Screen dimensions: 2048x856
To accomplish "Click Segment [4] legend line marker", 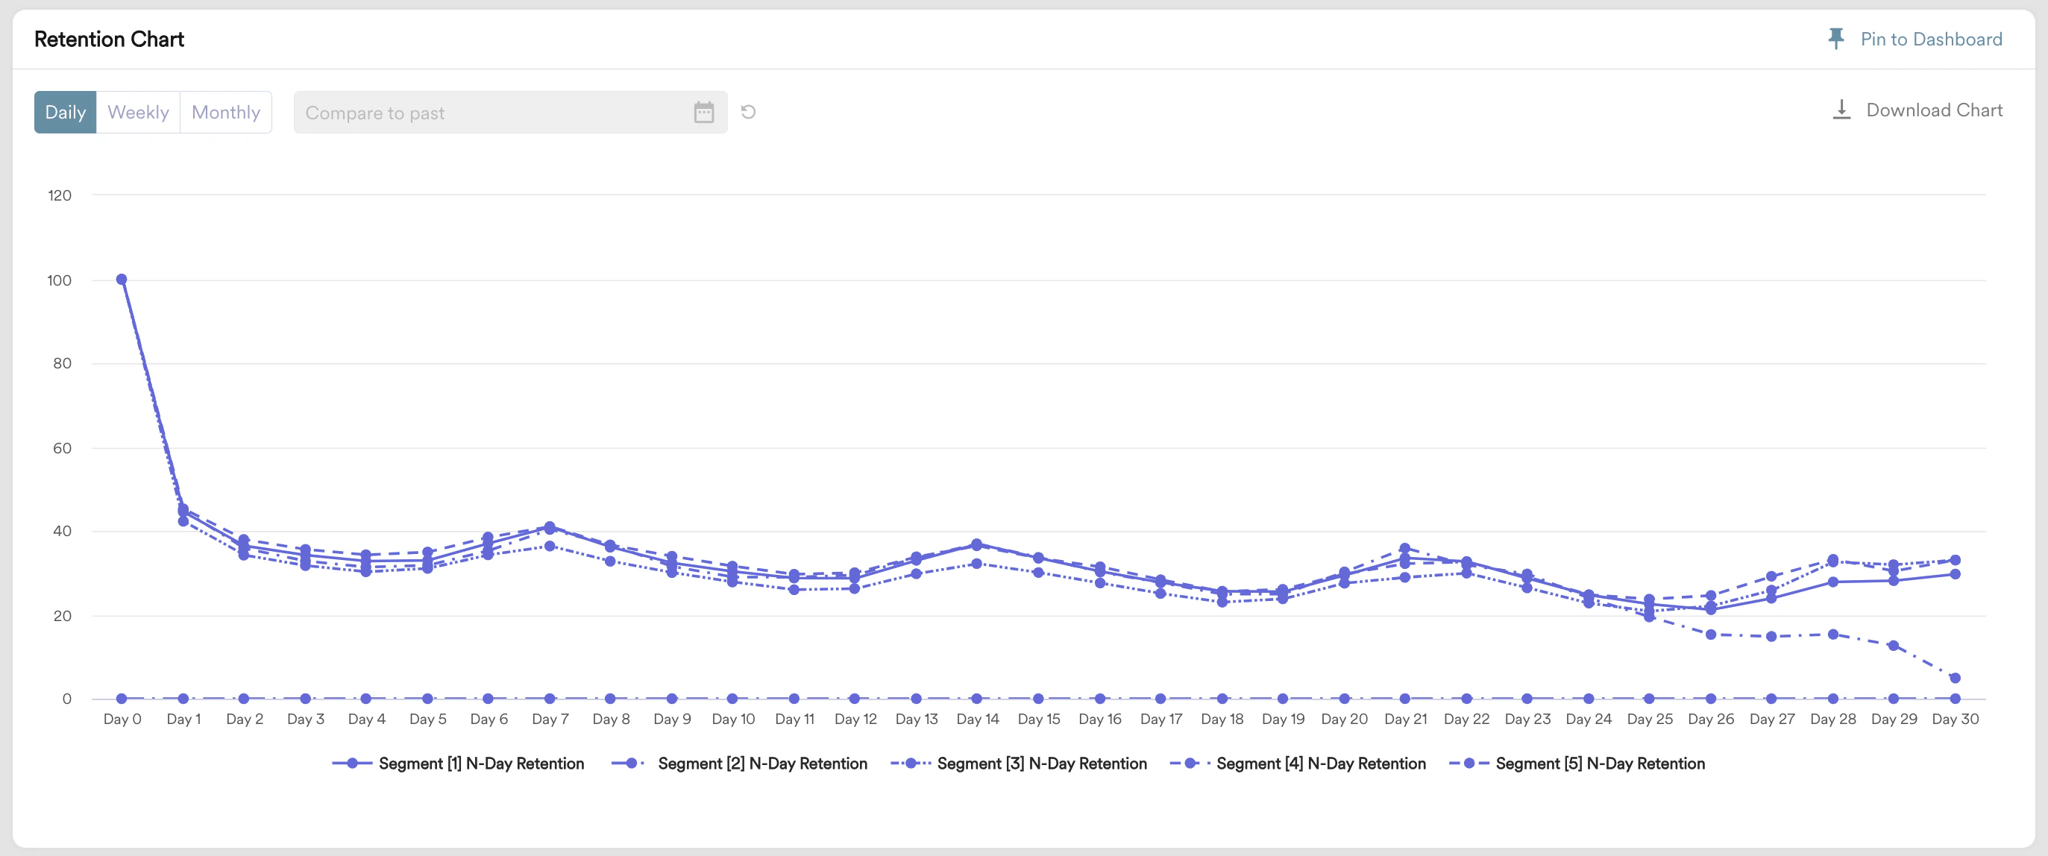I will pyautogui.click(x=1190, y=763).
